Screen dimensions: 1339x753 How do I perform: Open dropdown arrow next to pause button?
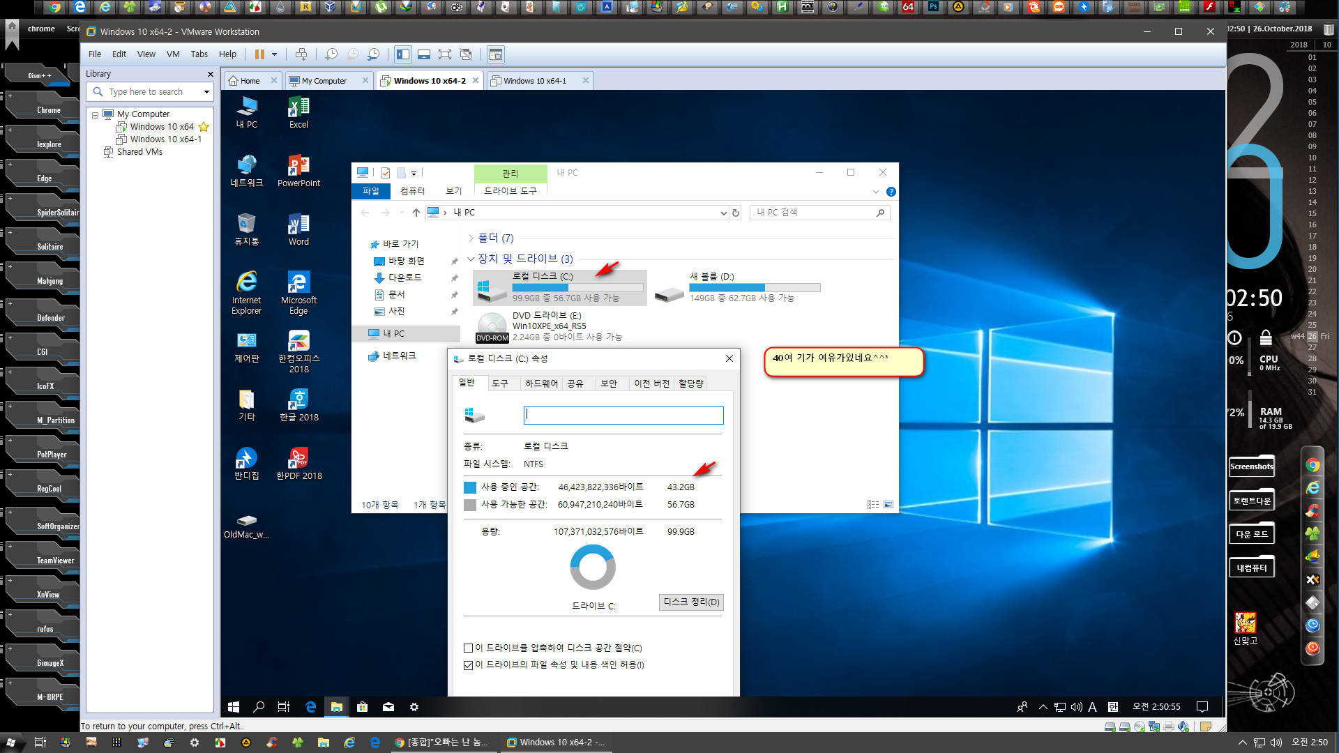[274, 54]
